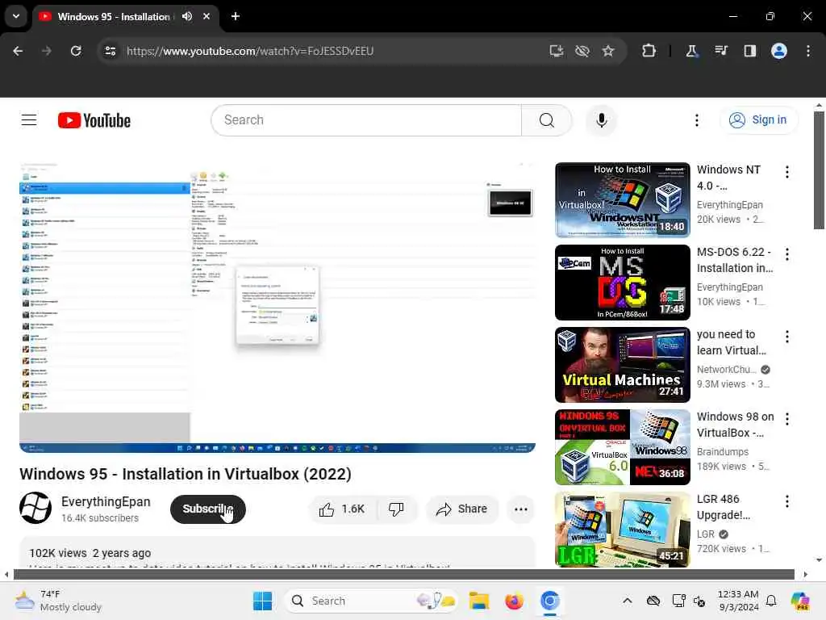Dislike the video with thumbs down

click(397, 509)
